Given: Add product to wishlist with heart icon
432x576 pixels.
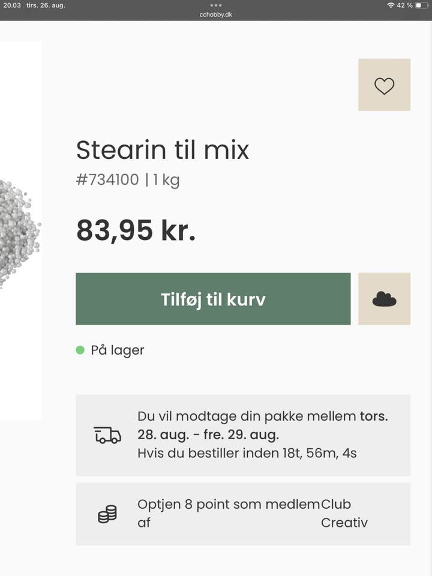Looking at the screenshot, I should [x=384, y=85].
